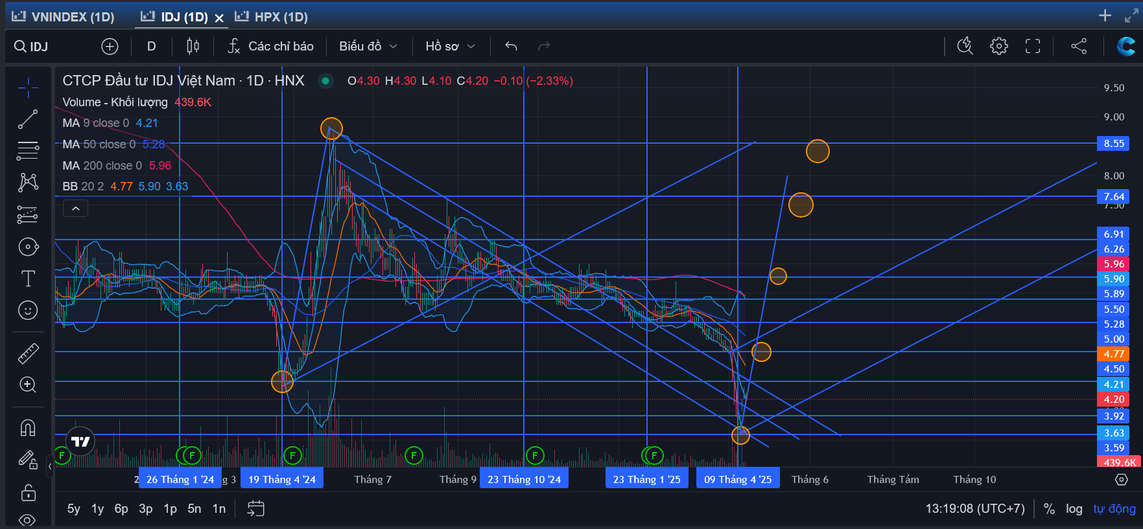This screenshot has width=1143, height=529.
Task: Click the blue C logo icon
Action: [1126, 46]
